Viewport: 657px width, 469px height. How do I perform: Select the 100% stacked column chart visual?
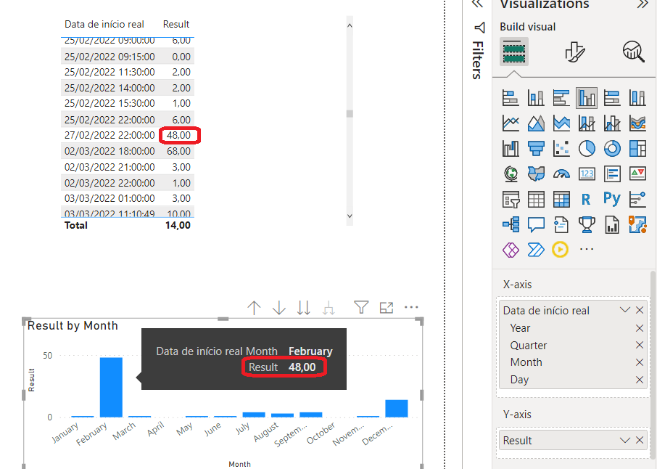coord(637,98)
